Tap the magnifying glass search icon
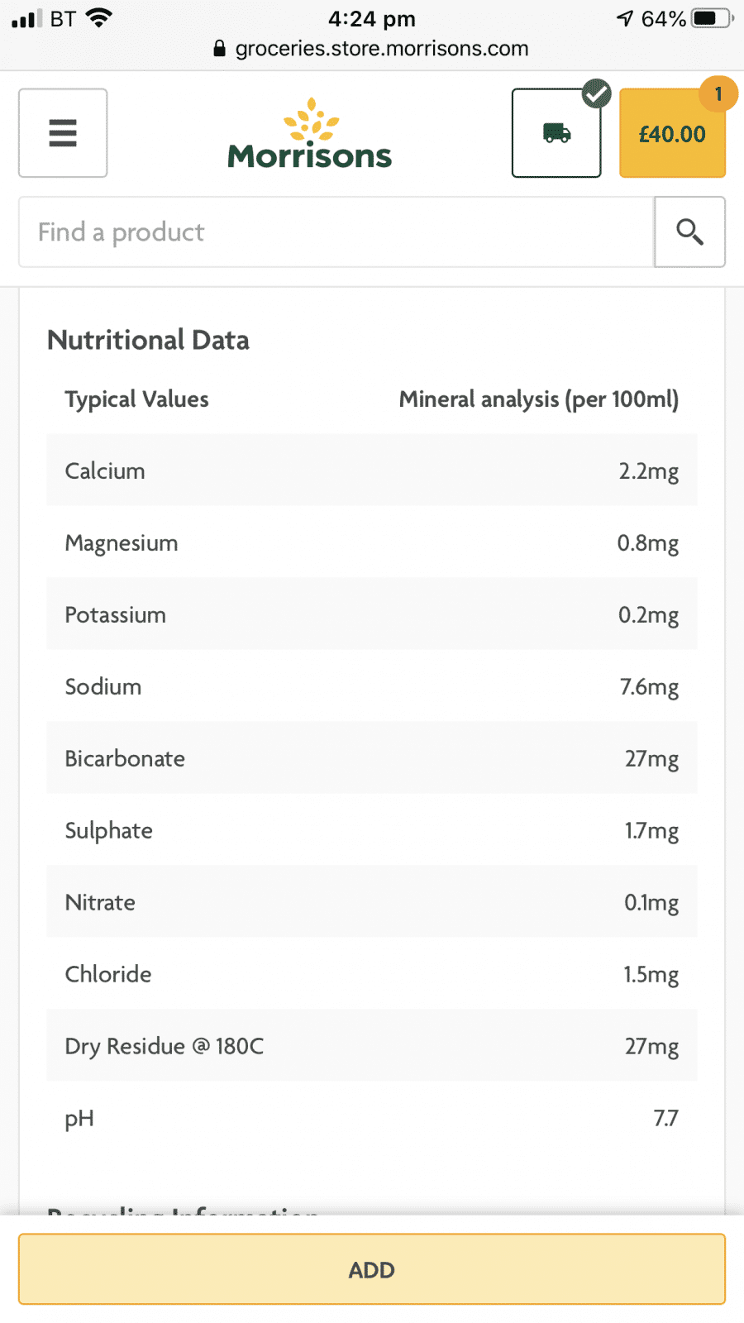 (x=689, y=232)
